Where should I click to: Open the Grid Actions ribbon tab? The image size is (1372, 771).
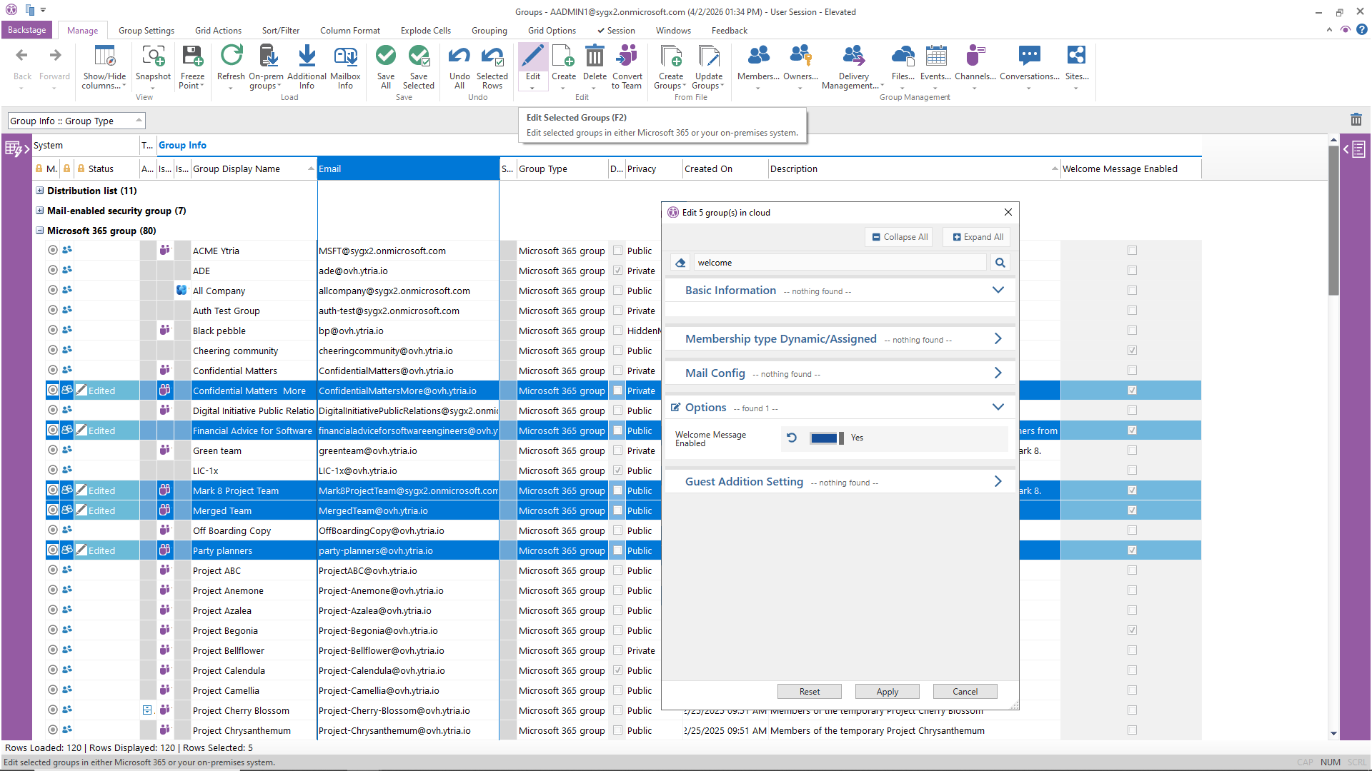[x=218, y=31]
